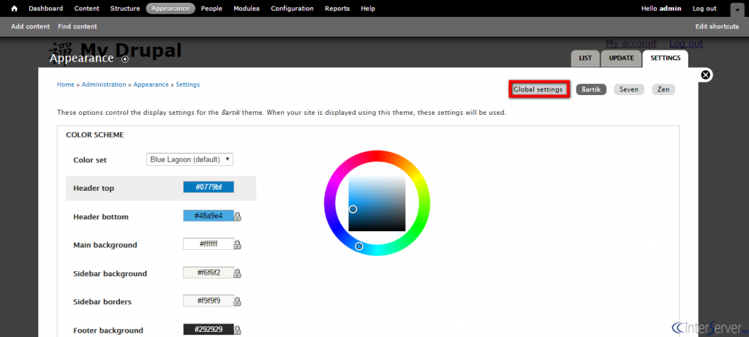
Task: Click the Administration breadcrumb link
Action: [x=104, y=85]
